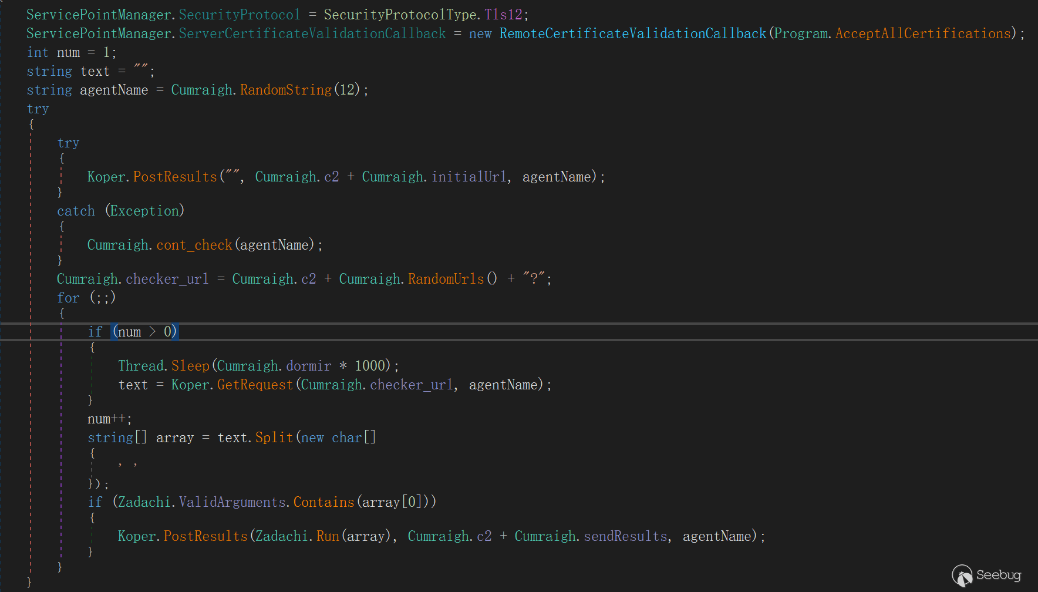Click the initialUrl field reference

(x=469, y=177)
